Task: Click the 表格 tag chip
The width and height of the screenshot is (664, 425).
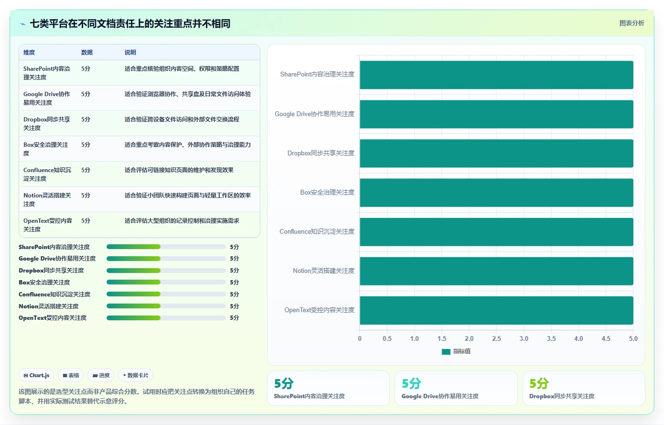Action: [x=71, y=375]
